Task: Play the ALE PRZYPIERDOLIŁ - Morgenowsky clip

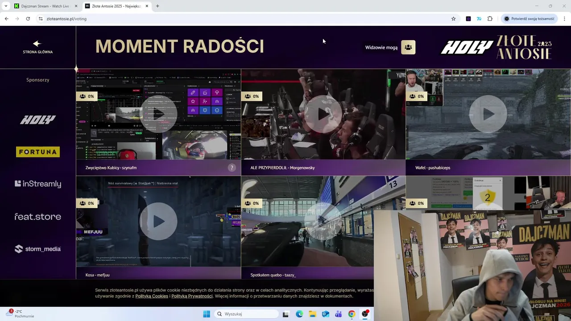Action: 323,114
